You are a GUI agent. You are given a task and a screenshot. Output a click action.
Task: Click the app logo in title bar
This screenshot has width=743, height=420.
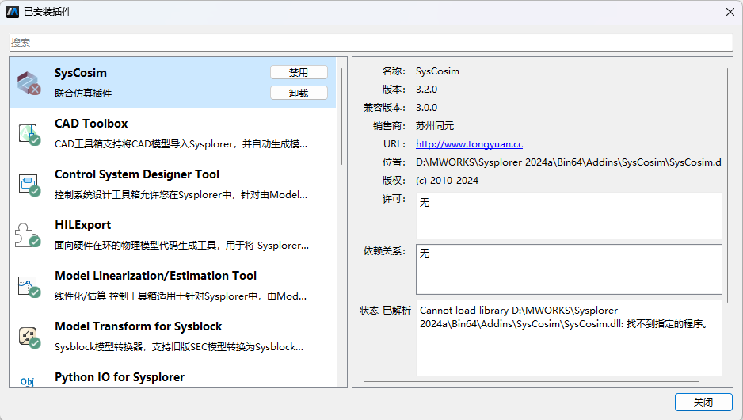click(13, 12)
